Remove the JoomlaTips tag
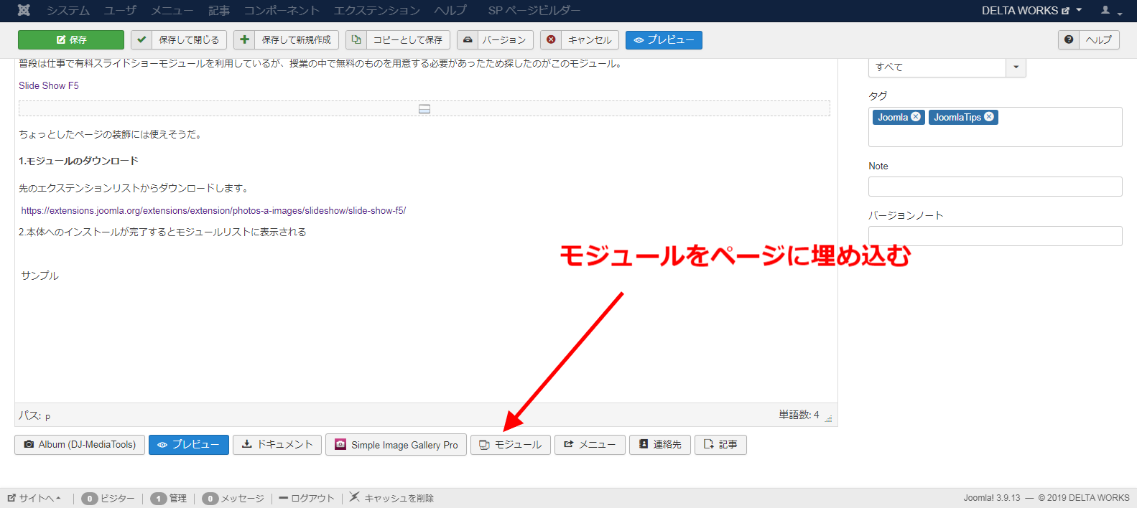 989,117
